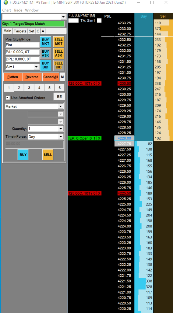Screen dimensions: 173x313
Task: Click the white box left of TA: Sim1
Action: pyautogui.click(x=73, y=21)
